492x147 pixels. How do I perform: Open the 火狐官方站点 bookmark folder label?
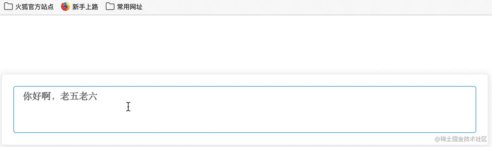pyautogui.click(x=34, y=7)
